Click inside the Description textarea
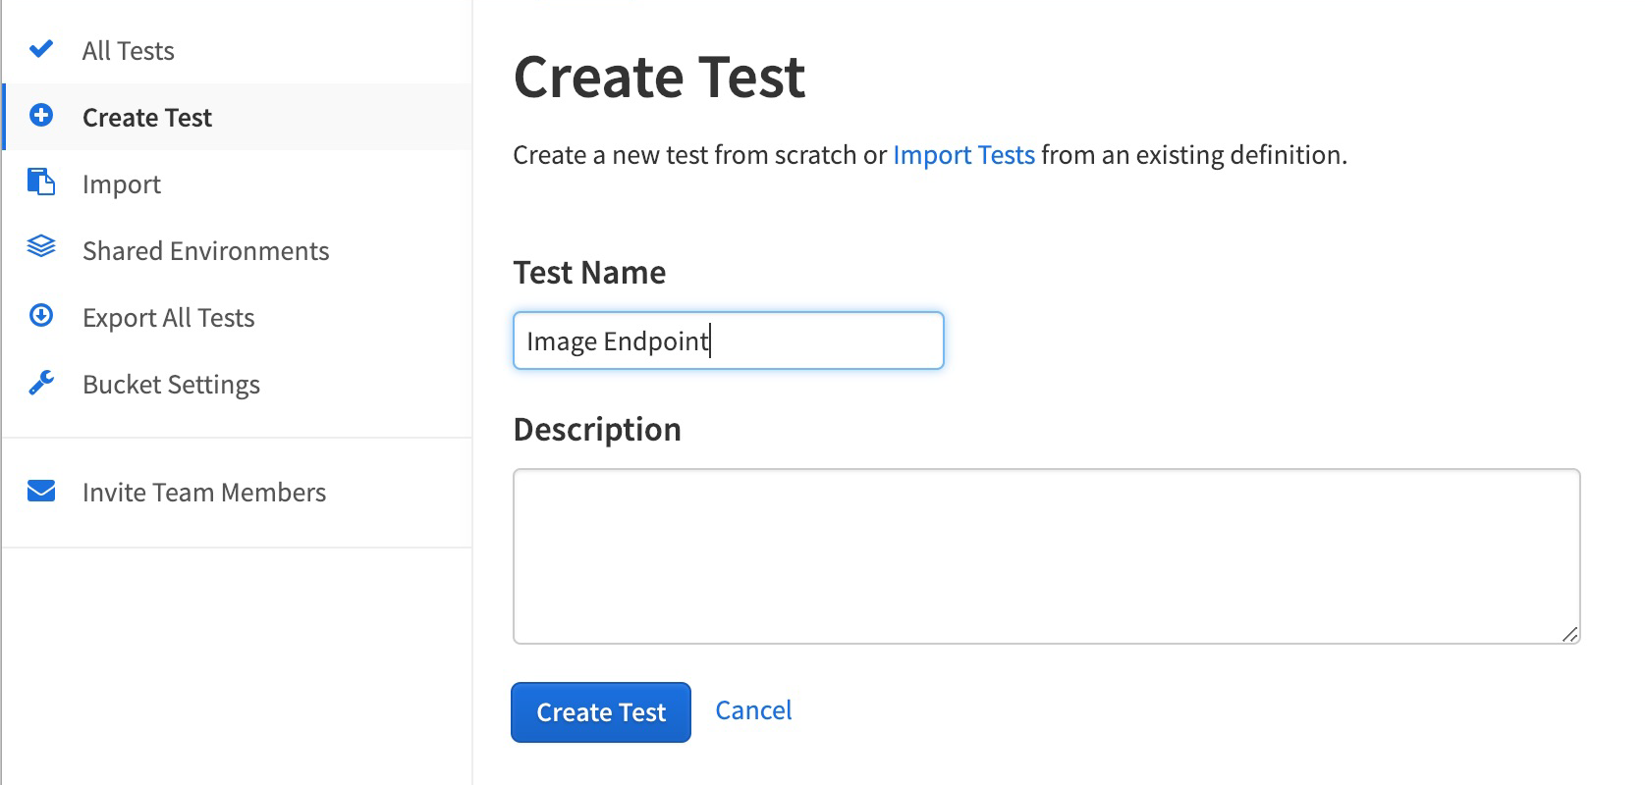 pos(1047,556)
